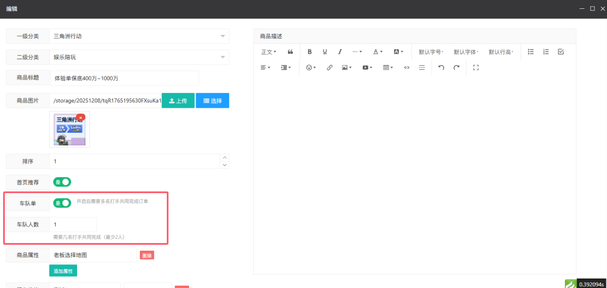
Task: Click the 车队人数 input field
Action: [73, 225]
